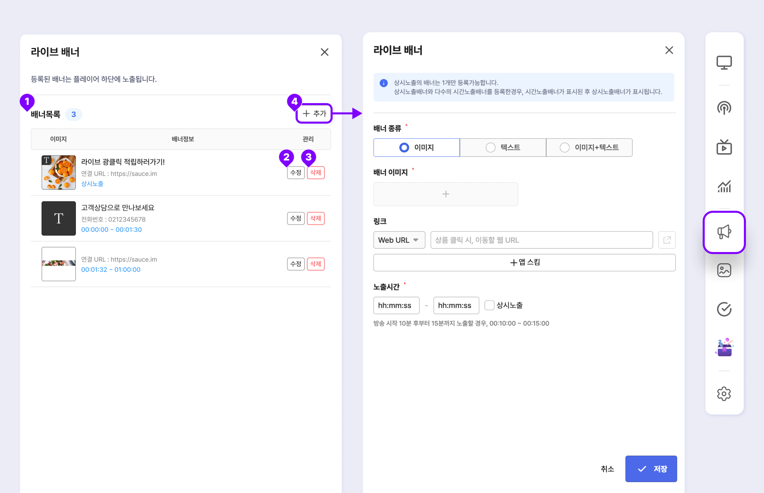This screenshot has height=493, width=764.
Task: Click the blue 상시노출 label in first row
Action: tap(92, 184)
